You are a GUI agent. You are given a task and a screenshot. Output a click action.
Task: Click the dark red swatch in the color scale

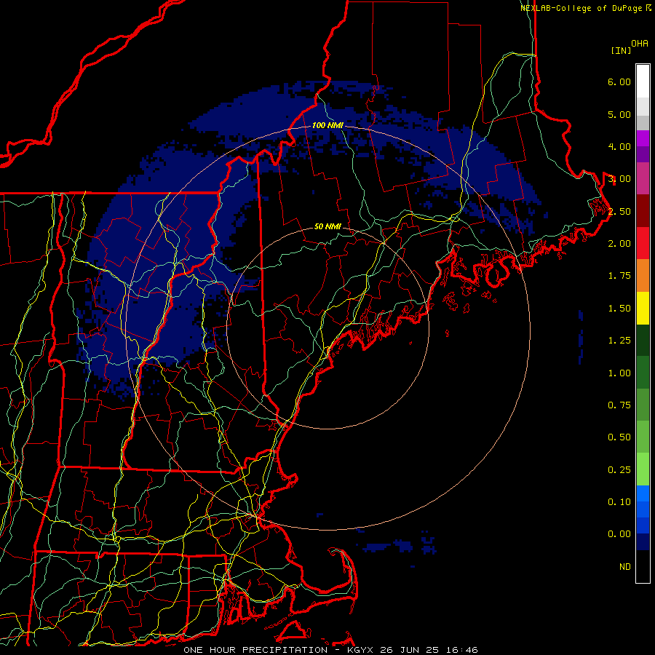click(x=643, y=211)
